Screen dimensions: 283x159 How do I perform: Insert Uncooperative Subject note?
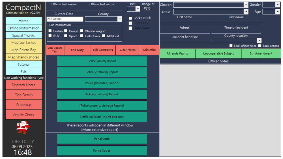(218, 53)
